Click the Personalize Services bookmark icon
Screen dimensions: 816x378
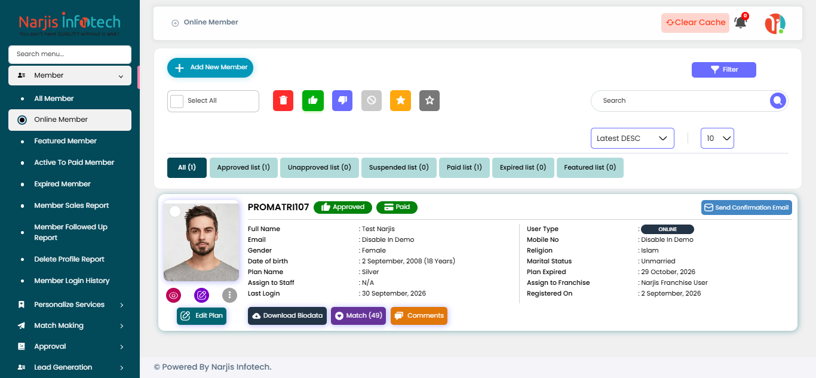(22, 305)
